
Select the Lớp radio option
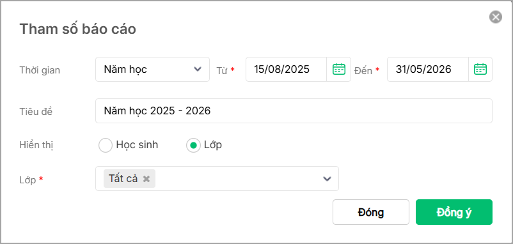(x=193, y=146)
